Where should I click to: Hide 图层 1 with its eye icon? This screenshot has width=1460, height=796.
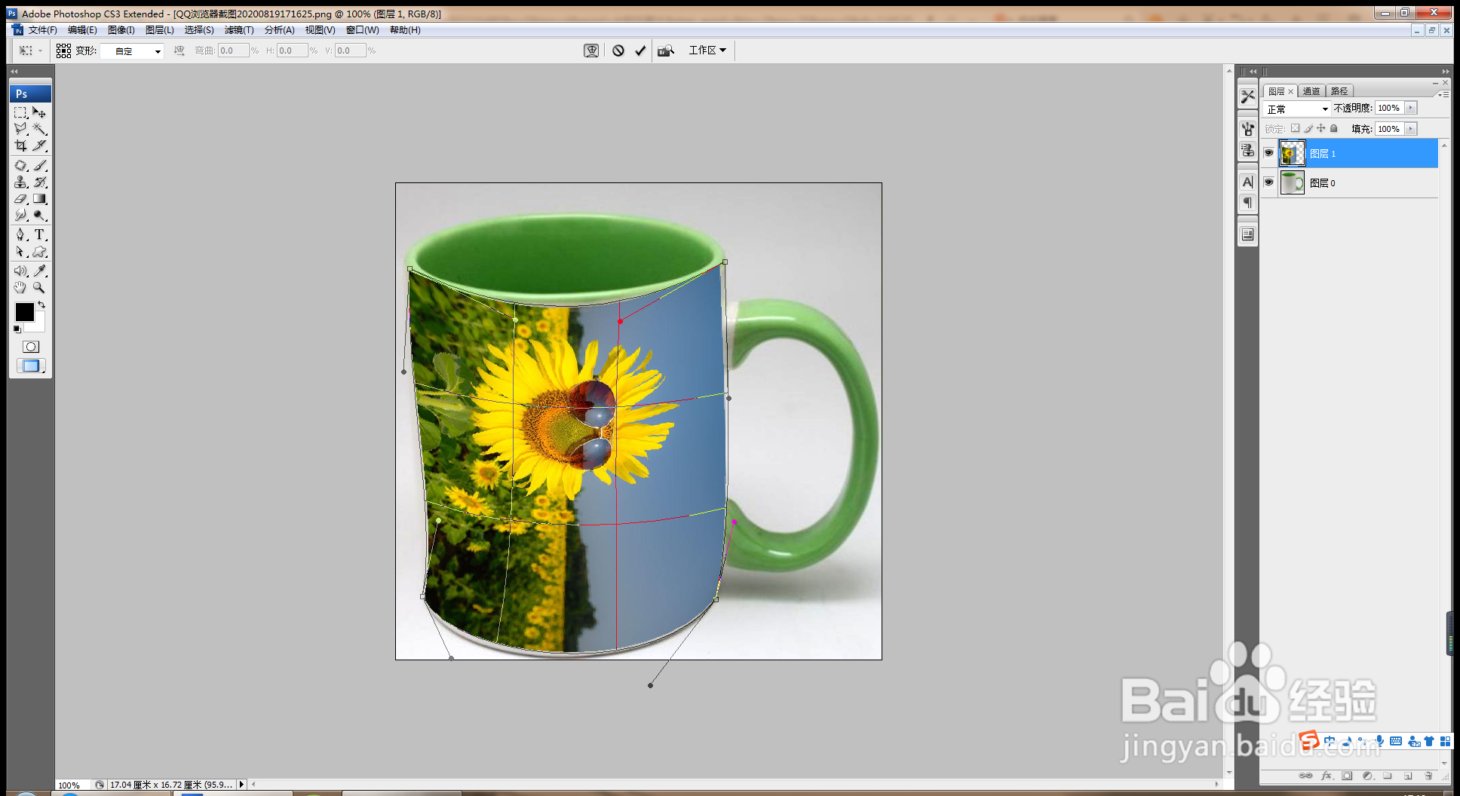[x=1268, y=153]
